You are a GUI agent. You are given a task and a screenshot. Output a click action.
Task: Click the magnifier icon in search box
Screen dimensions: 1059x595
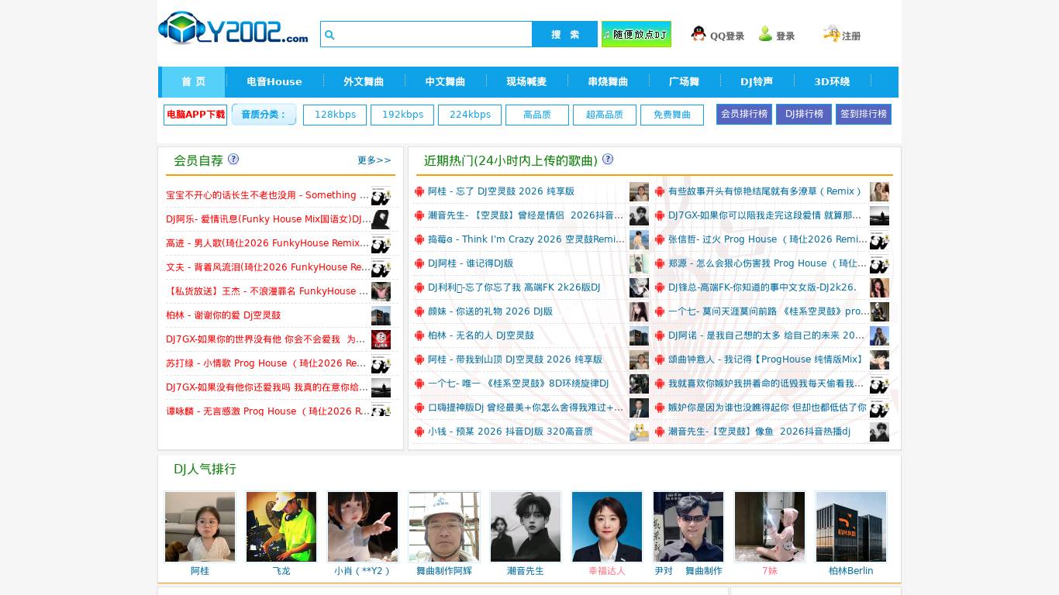tap(329, 35)
